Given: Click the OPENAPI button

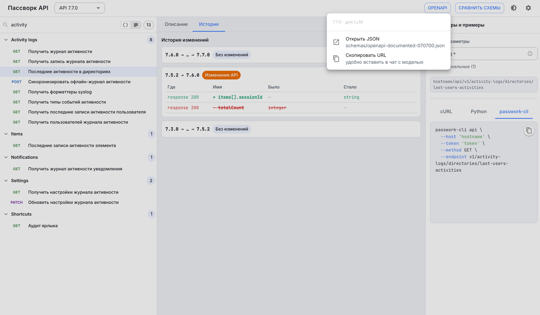Looking at the screenshot, I should click(437, 8).
